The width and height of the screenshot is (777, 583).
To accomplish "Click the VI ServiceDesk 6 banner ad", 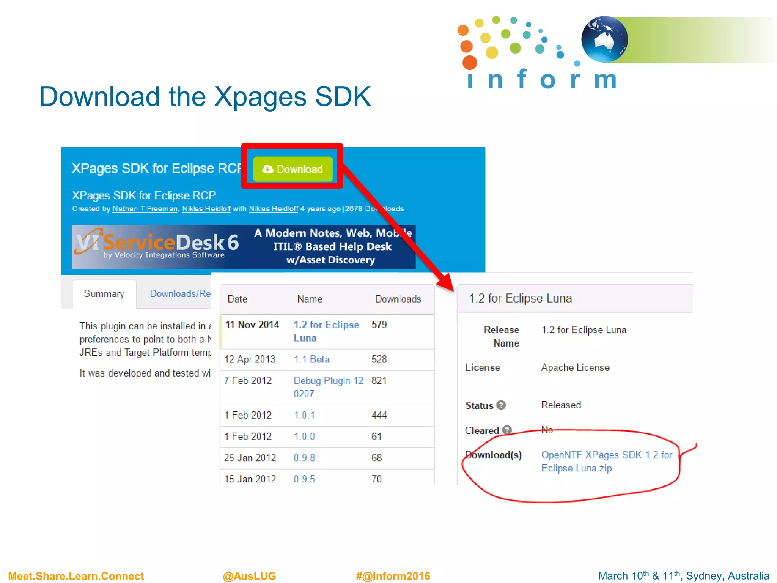I will [x=244, y=247].
